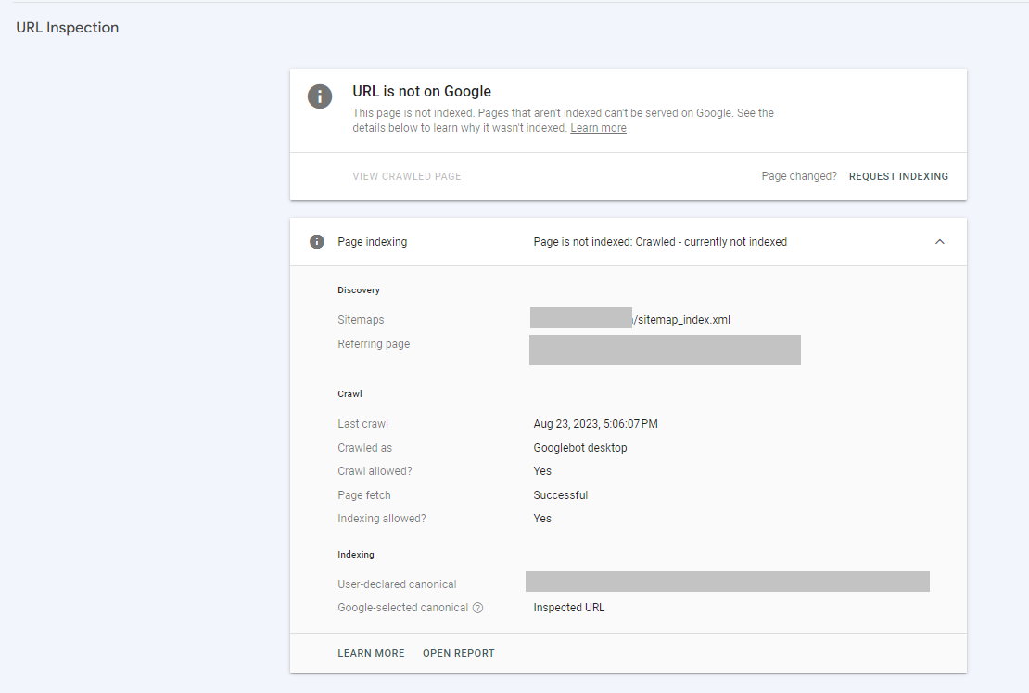
Task: Click the Googlebot desktop crawler value
Action: 579,447
